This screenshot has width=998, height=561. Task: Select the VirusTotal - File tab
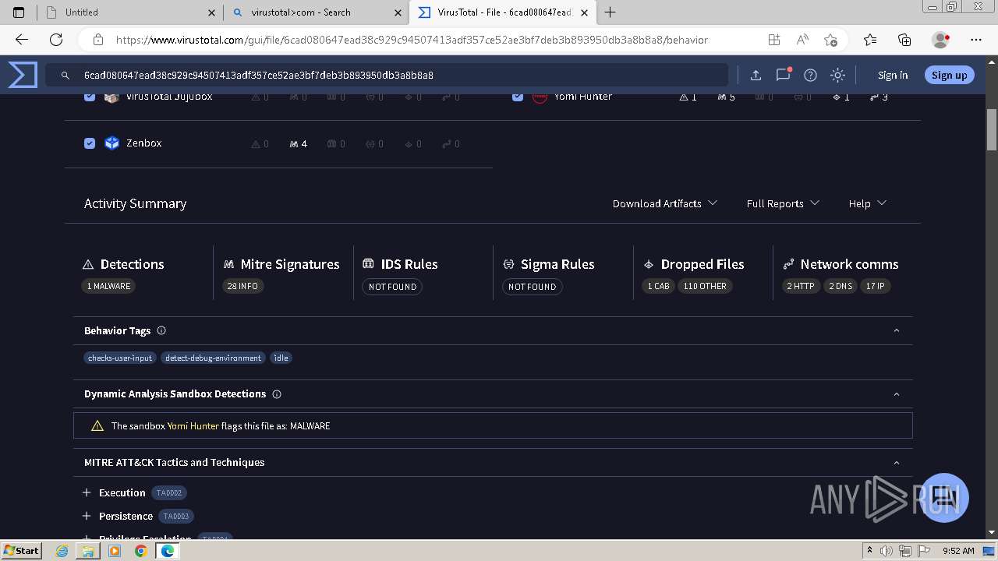[503, 12]
